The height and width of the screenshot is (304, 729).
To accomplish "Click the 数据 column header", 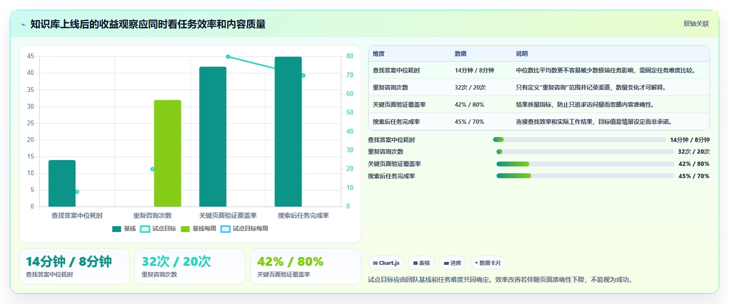I will (x=461, y=54).
